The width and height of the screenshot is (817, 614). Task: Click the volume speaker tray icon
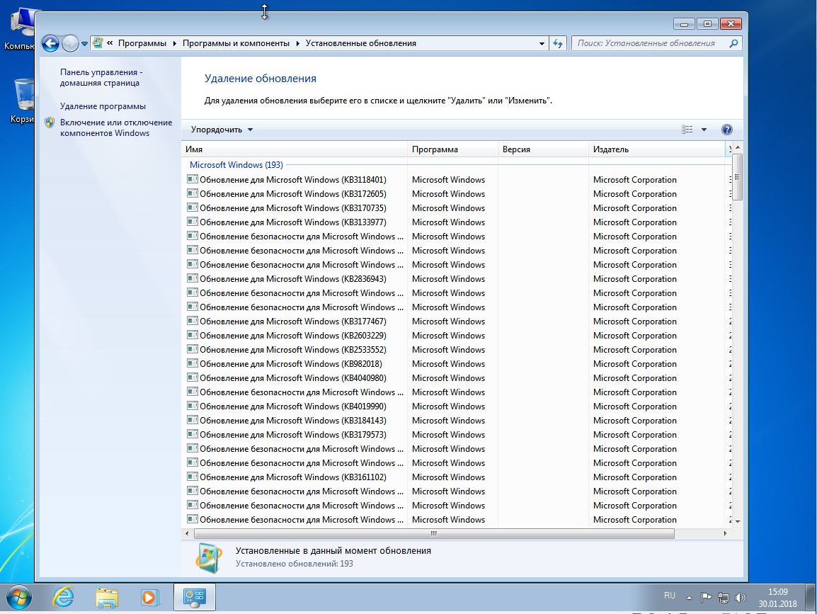(x=740, y=597)
